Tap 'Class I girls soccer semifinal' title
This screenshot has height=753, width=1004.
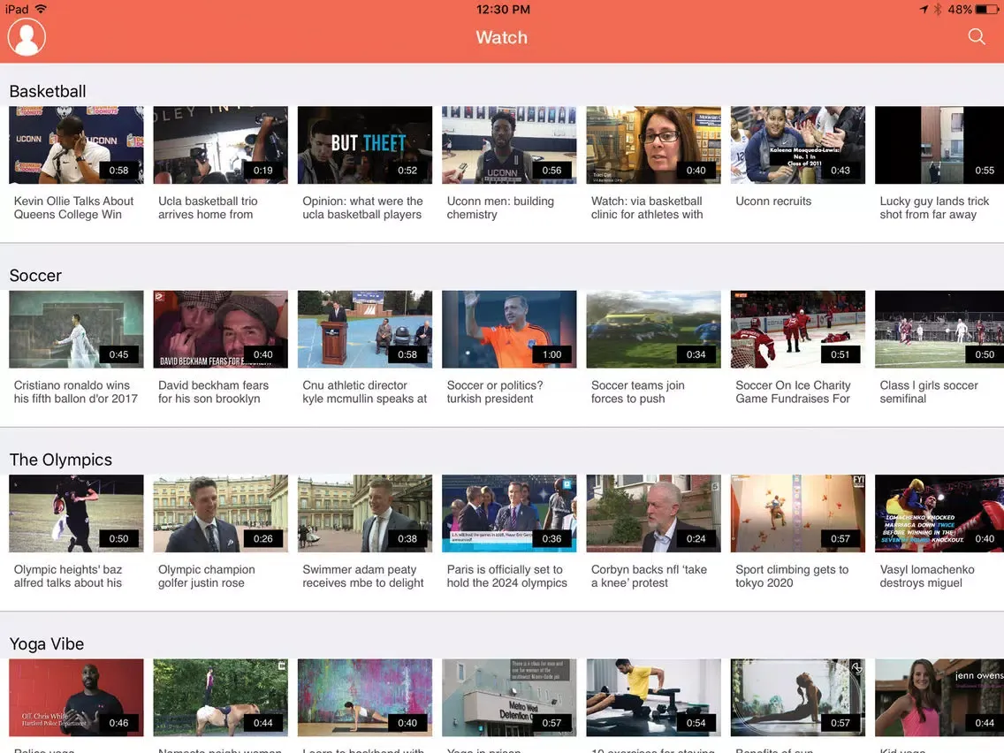(x=929, y=392)
